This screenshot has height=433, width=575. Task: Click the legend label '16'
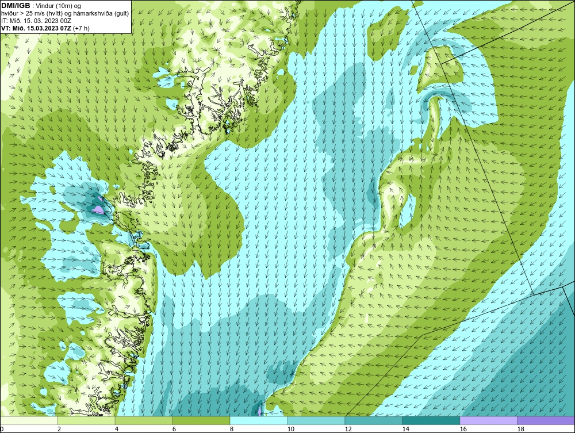463,430
